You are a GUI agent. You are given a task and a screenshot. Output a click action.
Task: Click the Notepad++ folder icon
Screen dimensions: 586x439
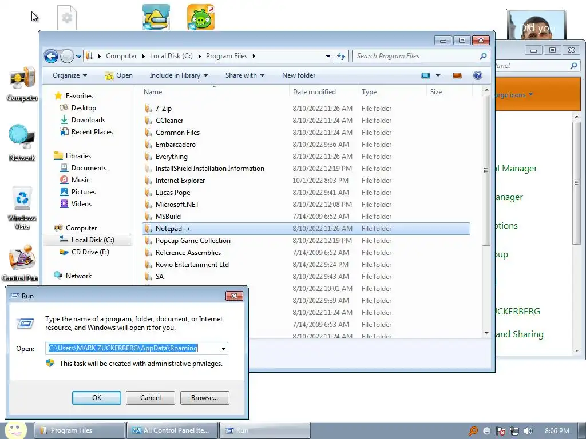click(148, 229)
